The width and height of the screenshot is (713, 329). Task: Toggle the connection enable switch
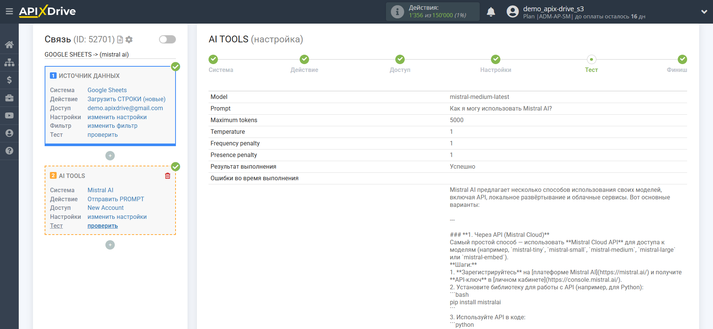click(x=167, y=39)
